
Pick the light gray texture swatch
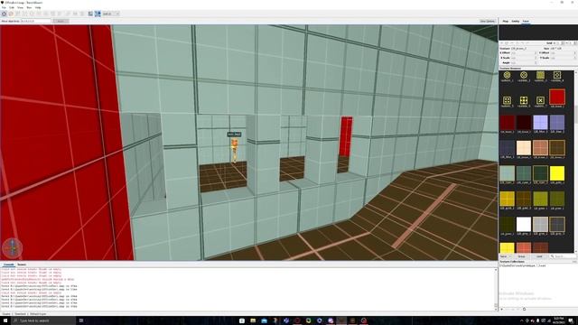[x=540, y=224]
